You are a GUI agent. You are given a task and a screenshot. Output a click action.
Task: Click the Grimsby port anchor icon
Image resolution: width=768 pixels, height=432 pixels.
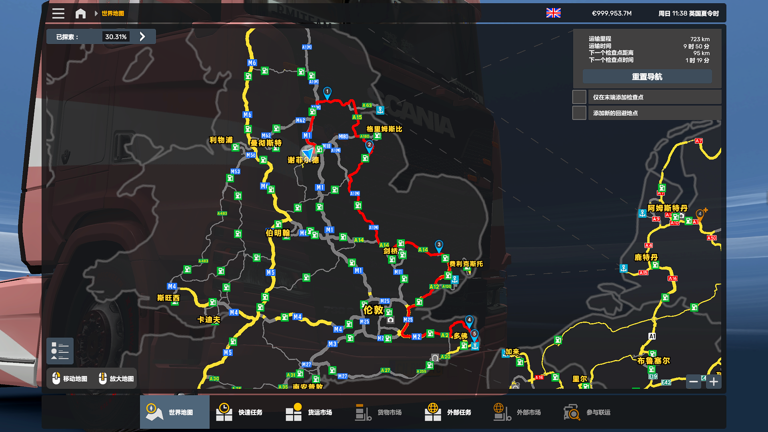click(x=380, y=110)
